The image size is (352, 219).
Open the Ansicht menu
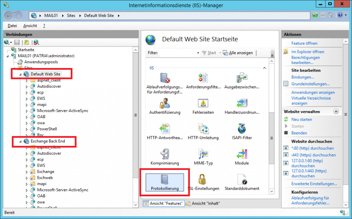[30, 25]
